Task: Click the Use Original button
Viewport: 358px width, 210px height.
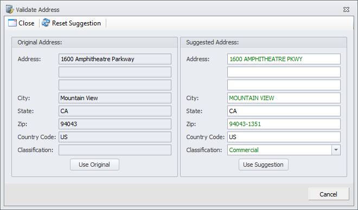Action: click(94, 165)
